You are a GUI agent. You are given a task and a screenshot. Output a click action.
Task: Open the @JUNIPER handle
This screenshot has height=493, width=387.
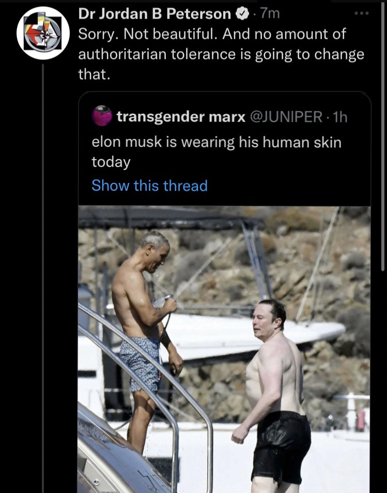(286, 117)
